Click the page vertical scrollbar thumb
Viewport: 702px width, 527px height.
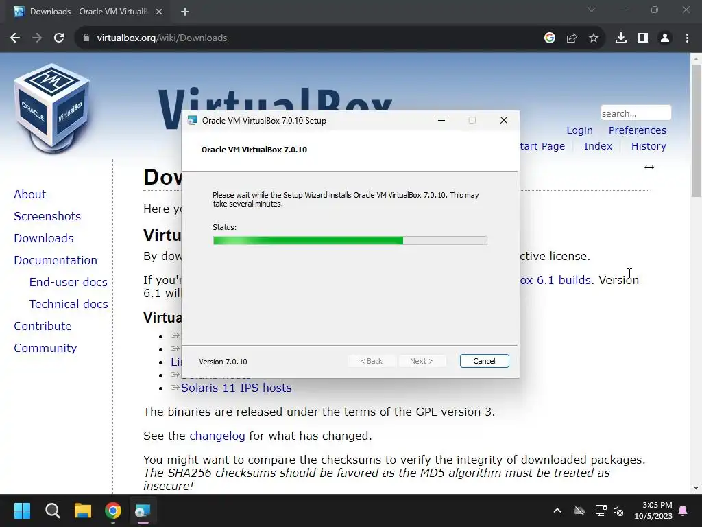point(696,130)
